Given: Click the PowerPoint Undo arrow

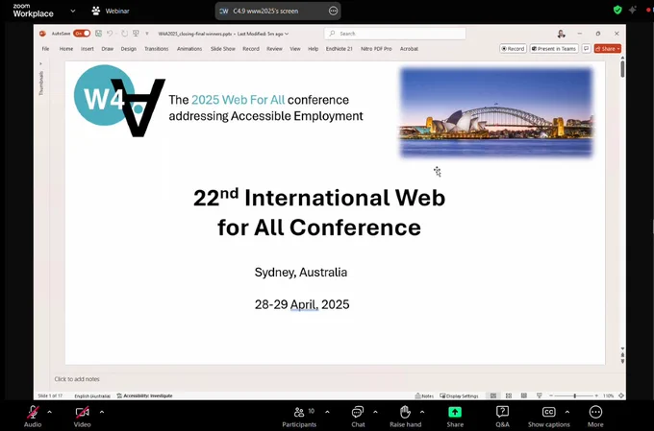Looking at the screenshot, I should [x=110, y=34].
